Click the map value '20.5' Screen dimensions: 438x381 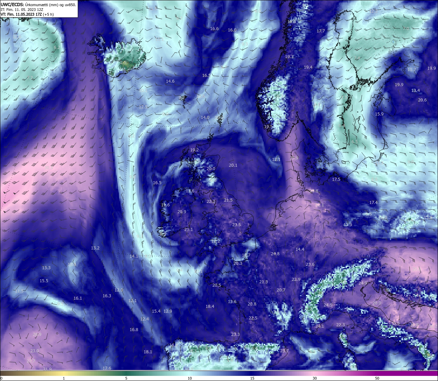[x=217, y=285]
